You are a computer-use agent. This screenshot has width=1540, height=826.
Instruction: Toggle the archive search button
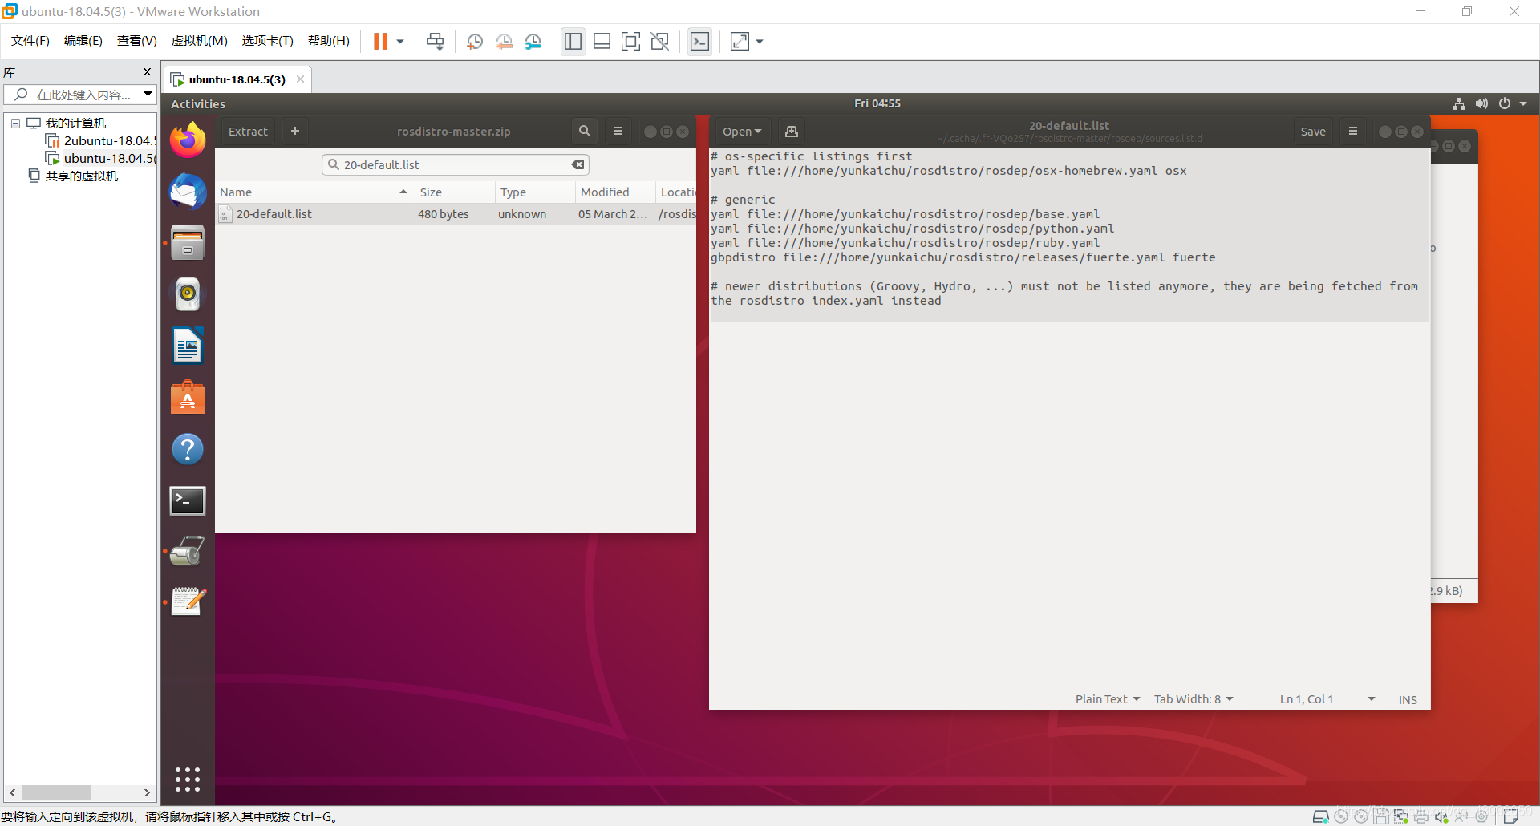(x=585, y=132)
